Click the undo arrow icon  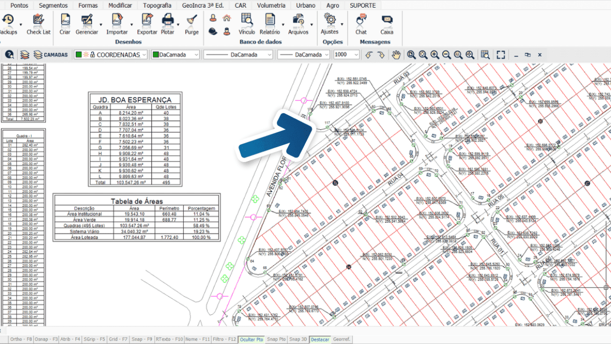coord(369,54)
